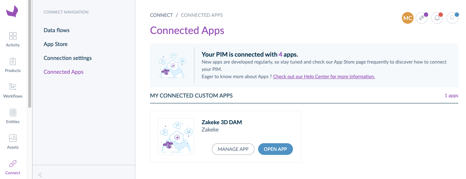Viewport: 466px width, 179px height.
Task: Click the announcements megaphone icon
Action: pyautogui.click(x=422, y=18)
